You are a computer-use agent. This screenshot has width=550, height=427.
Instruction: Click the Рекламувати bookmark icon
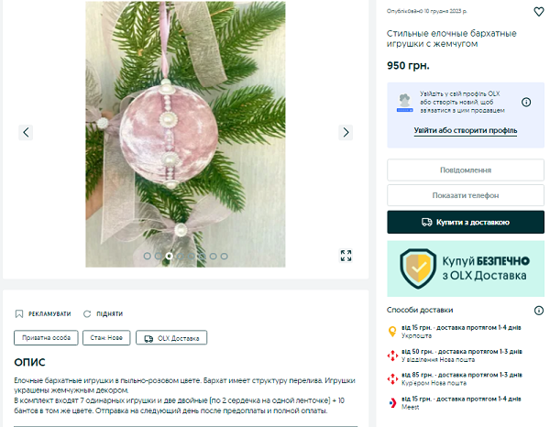19,313
